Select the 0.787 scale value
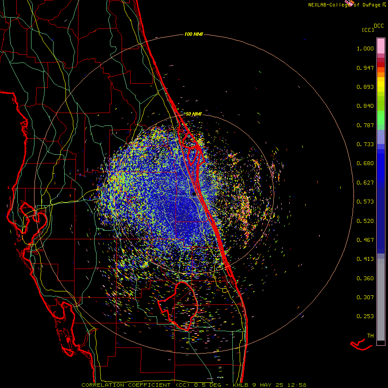This screenshot has width=388, height=388. [365, 125]
